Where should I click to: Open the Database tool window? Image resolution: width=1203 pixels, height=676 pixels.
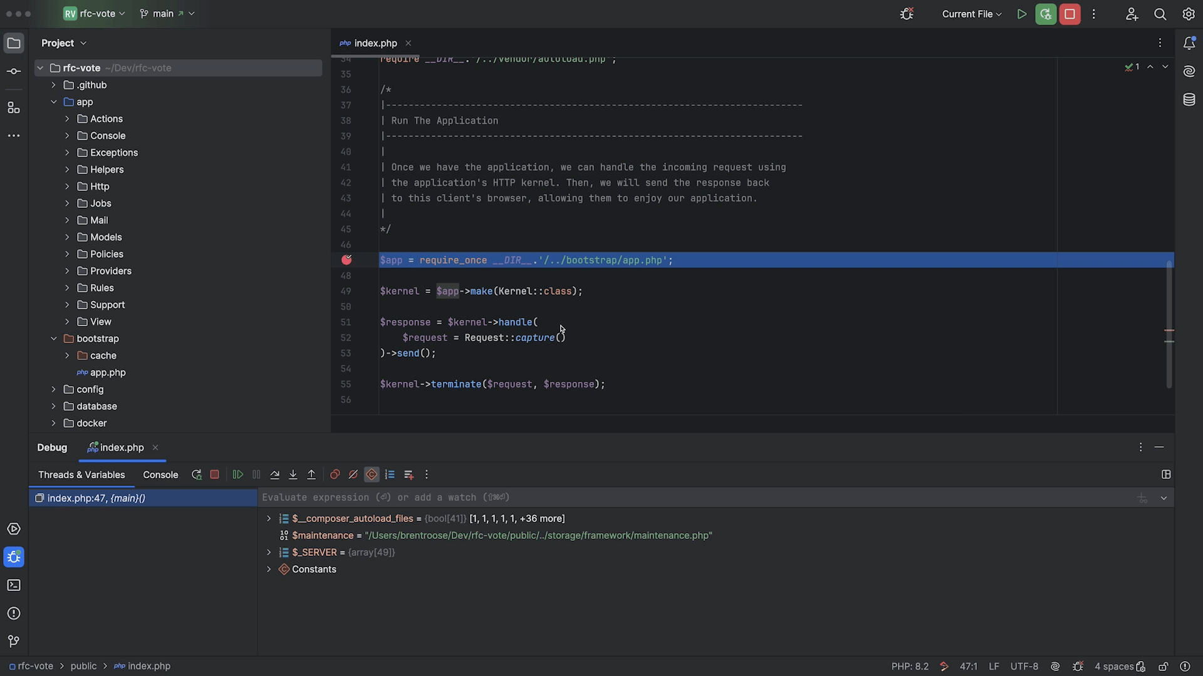pos(1189,100)
